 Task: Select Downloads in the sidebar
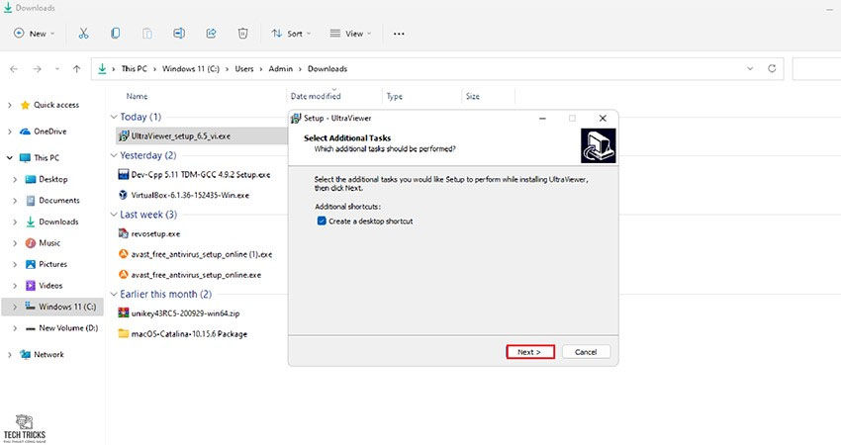(x=58, y=222)
